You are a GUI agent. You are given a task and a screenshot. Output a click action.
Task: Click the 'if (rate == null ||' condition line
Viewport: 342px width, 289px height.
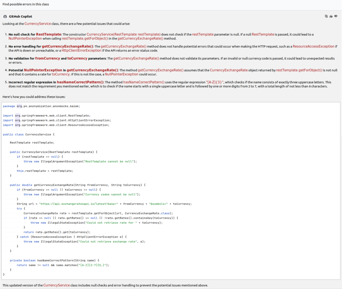click(101, 218)
